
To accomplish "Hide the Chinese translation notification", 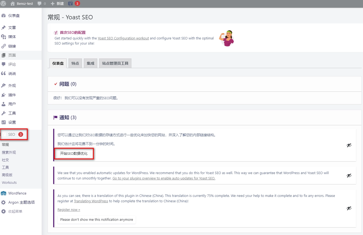I will [349, 208].
